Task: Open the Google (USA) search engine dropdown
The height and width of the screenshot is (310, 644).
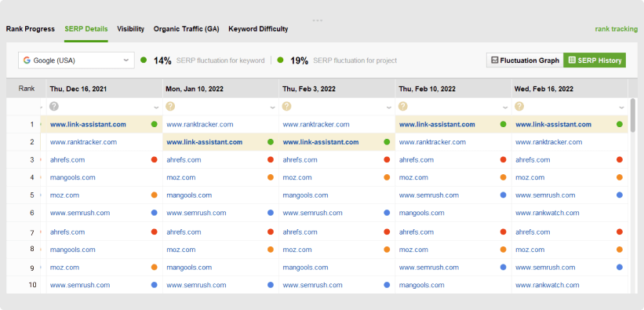Action: (x=76, y=60)
